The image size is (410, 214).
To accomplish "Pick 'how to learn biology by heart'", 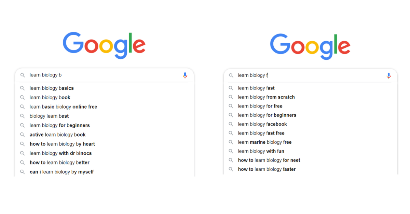I will [x=62, y=144].
